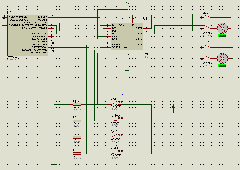Click the 'RB4/SCK/SCL' pin name
240x170 pixels.
(x=40, y=45)
